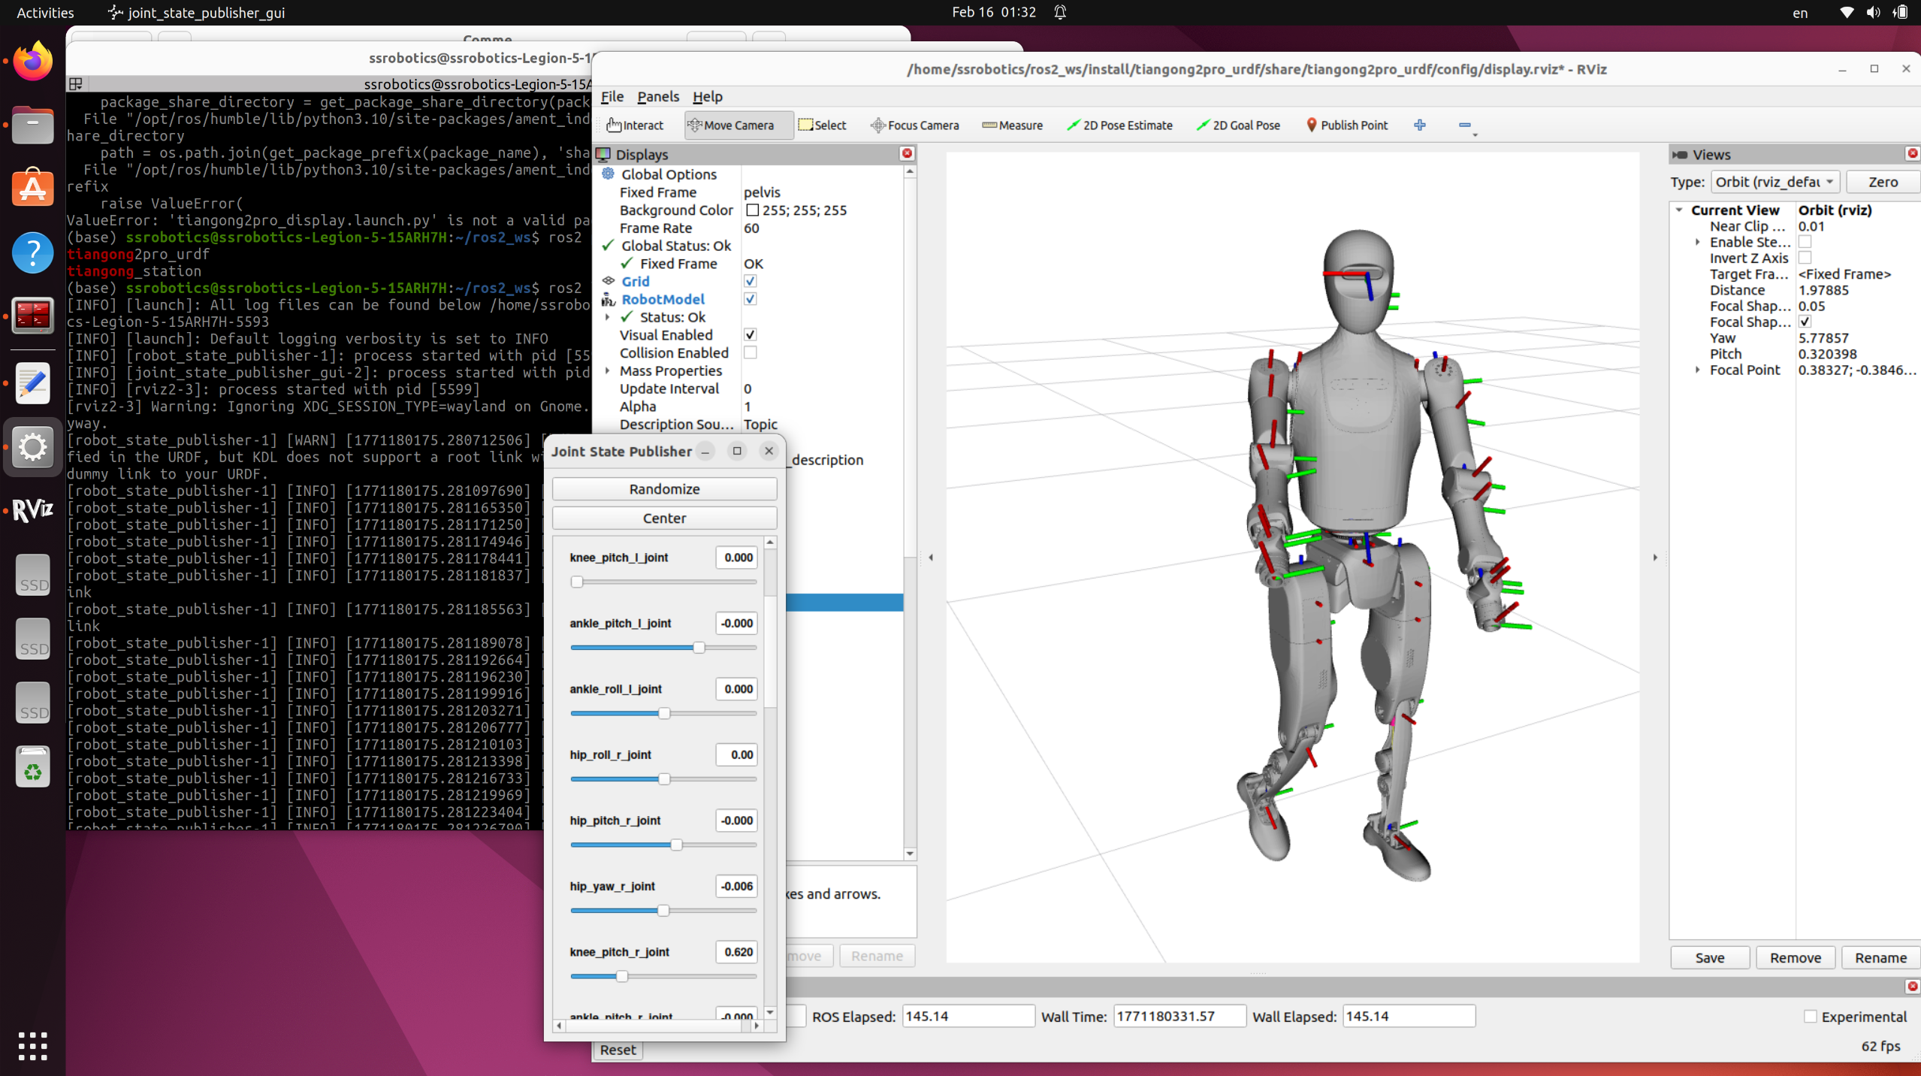Toggle Focal Shape Fixed Size checkbox
The image size is (1921, 1076).
click(1805, 322)
